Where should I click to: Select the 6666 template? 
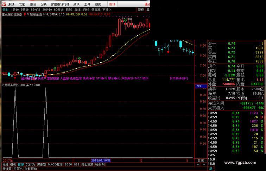click(68, 164)
